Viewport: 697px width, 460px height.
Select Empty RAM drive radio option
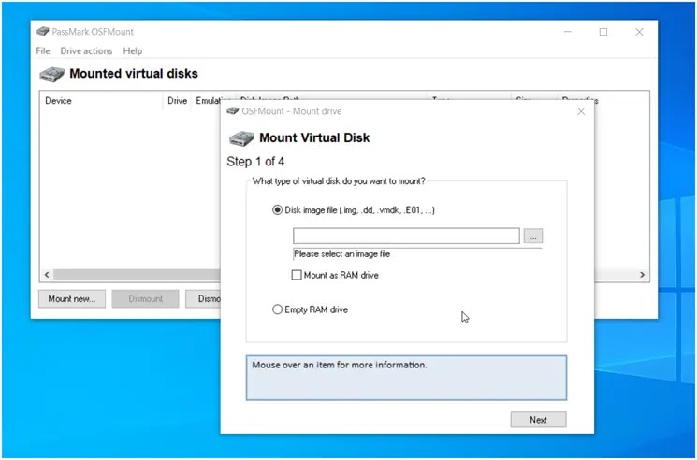[277, 309]
